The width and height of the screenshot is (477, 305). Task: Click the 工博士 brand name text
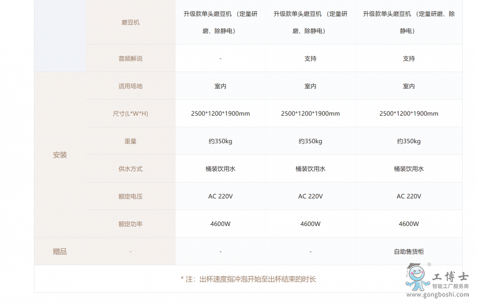tap(450, 277)
